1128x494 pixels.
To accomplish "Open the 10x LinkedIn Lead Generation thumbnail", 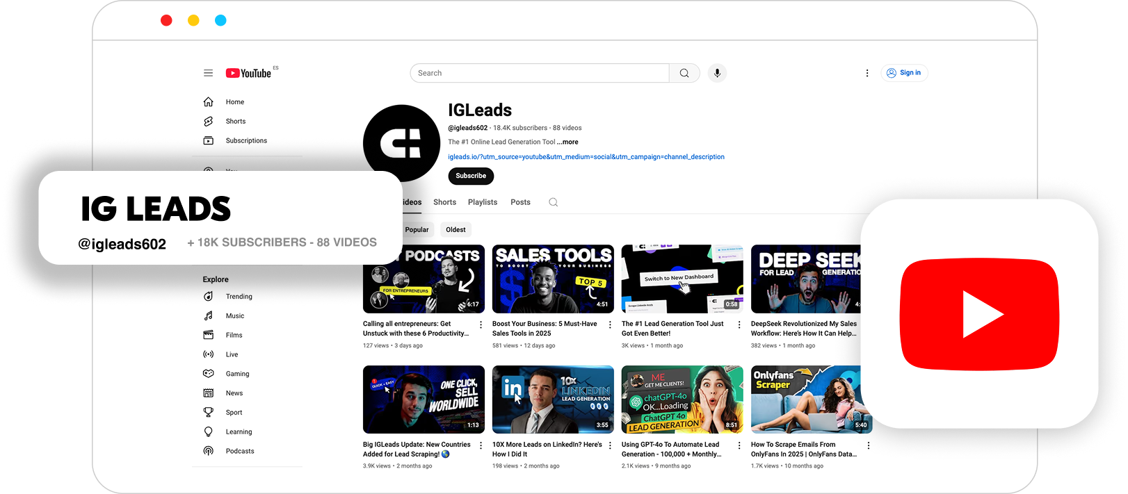I will pos(553,400).
